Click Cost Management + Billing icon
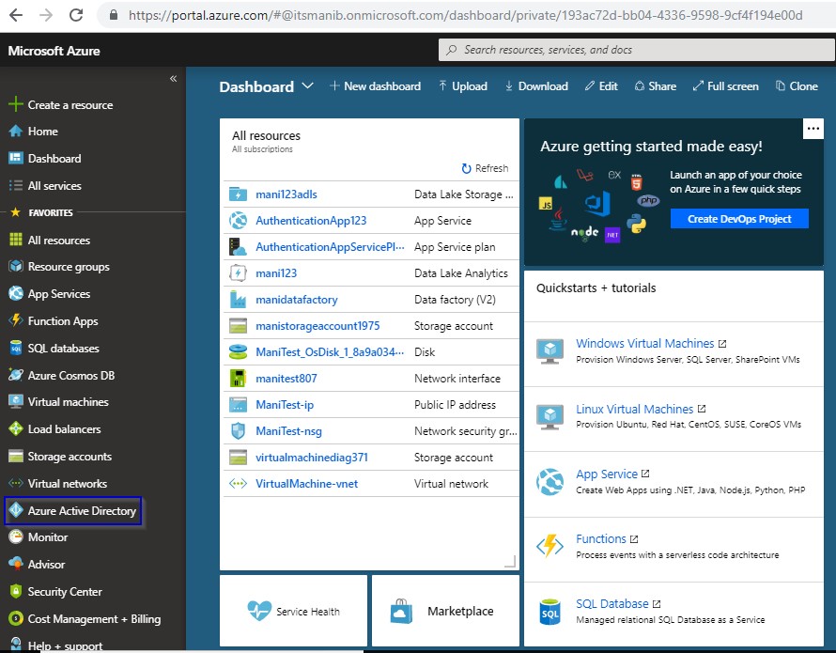This screenshot has height=653, width=836. pyautogui.click(x=16, y=618)
